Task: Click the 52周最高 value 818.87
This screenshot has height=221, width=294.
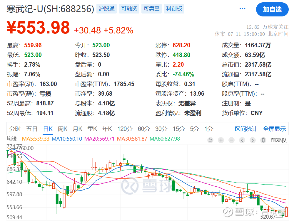Action: pyautogui.click(x=45, y=103)
